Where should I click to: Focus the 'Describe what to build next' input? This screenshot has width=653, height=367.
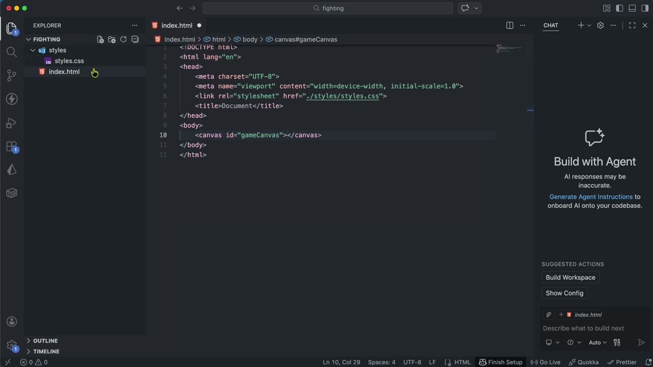(x=594, y=328)
